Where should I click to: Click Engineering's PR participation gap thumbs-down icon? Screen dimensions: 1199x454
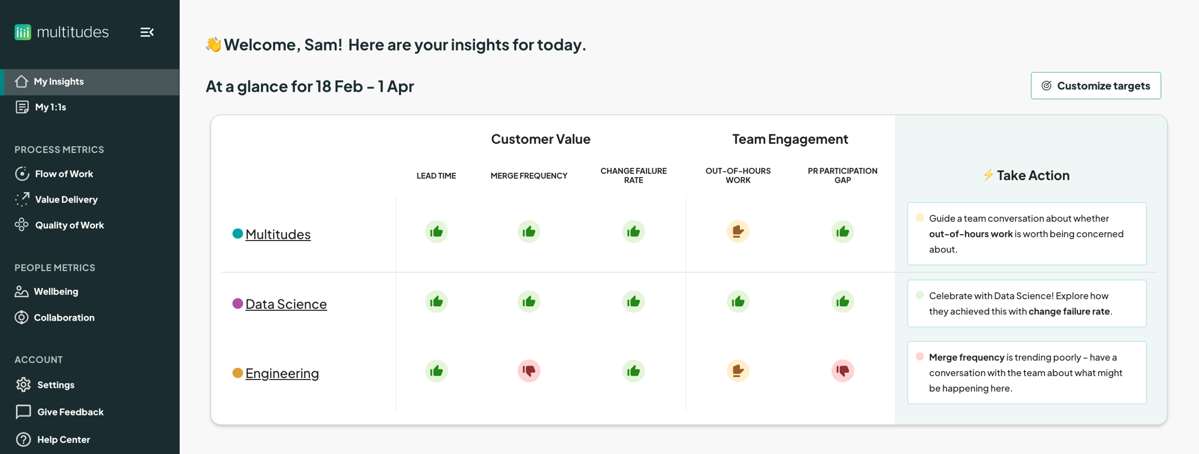842,371
